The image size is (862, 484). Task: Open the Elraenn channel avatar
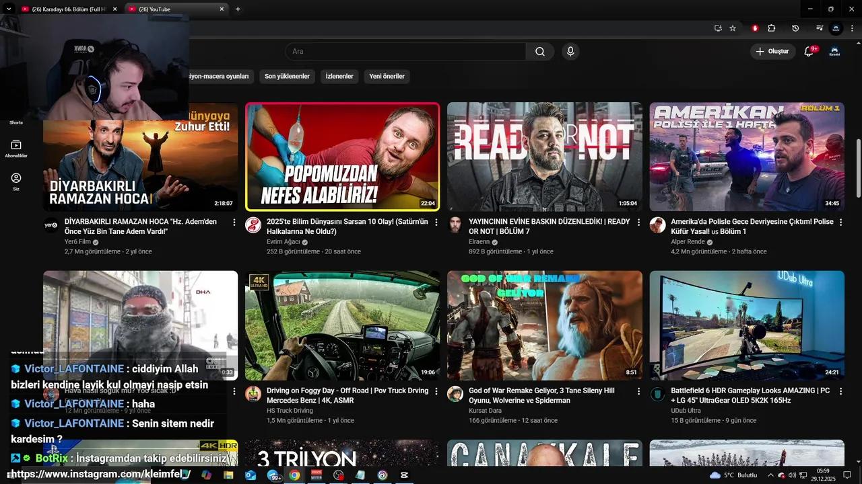[x=455, y=225]
